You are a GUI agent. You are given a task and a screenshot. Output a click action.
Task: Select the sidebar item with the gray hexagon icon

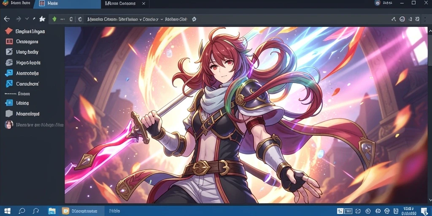tap(22, 113)
